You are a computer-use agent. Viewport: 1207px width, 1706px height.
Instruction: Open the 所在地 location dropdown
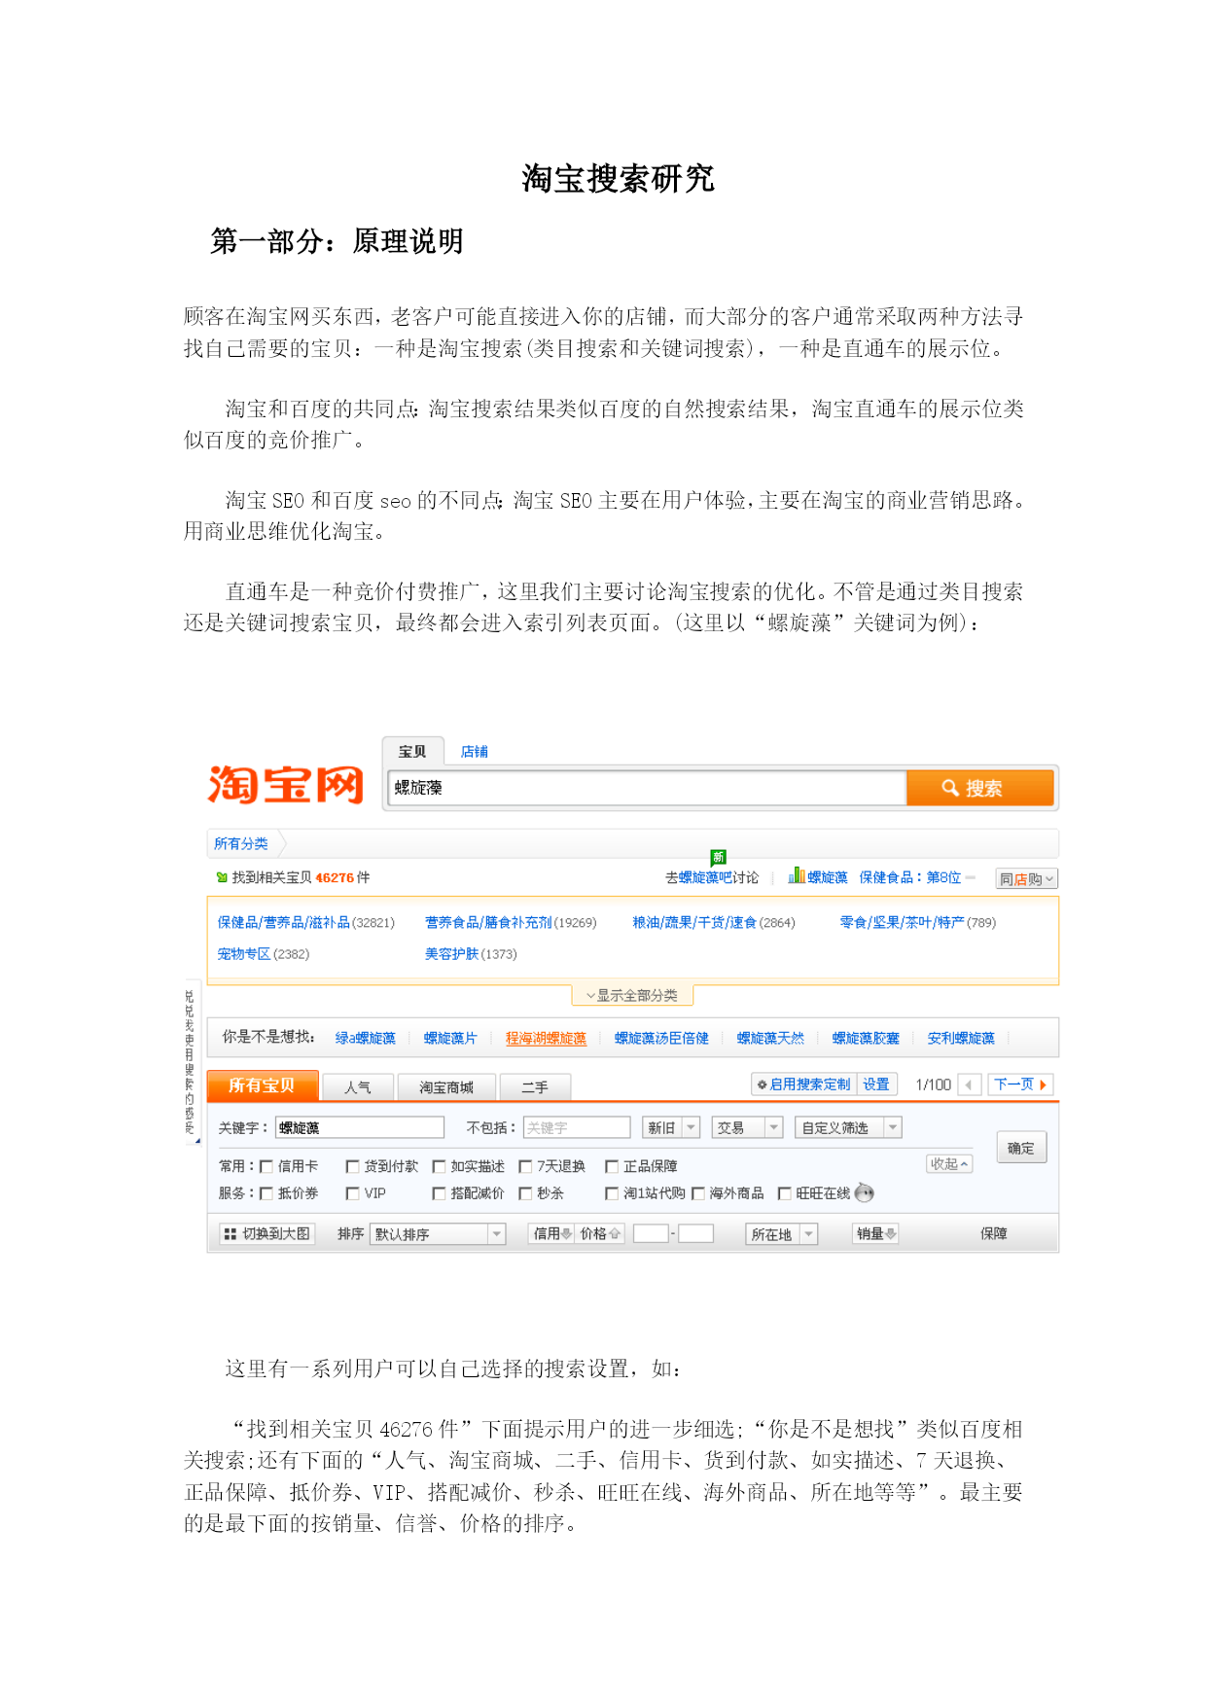click(x=781, y=1234)
